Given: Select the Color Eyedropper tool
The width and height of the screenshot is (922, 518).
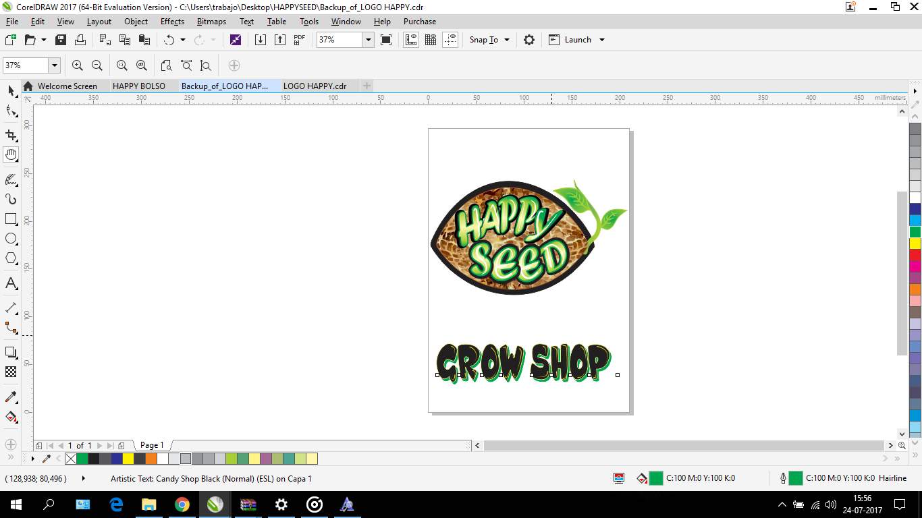Looking at the screenshot, I should click(11, 397).
